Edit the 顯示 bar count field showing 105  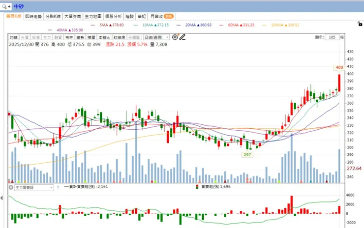332,37
